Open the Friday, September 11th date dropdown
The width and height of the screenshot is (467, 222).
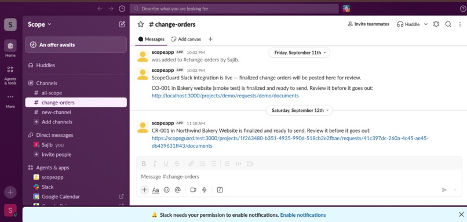(300, 53)
